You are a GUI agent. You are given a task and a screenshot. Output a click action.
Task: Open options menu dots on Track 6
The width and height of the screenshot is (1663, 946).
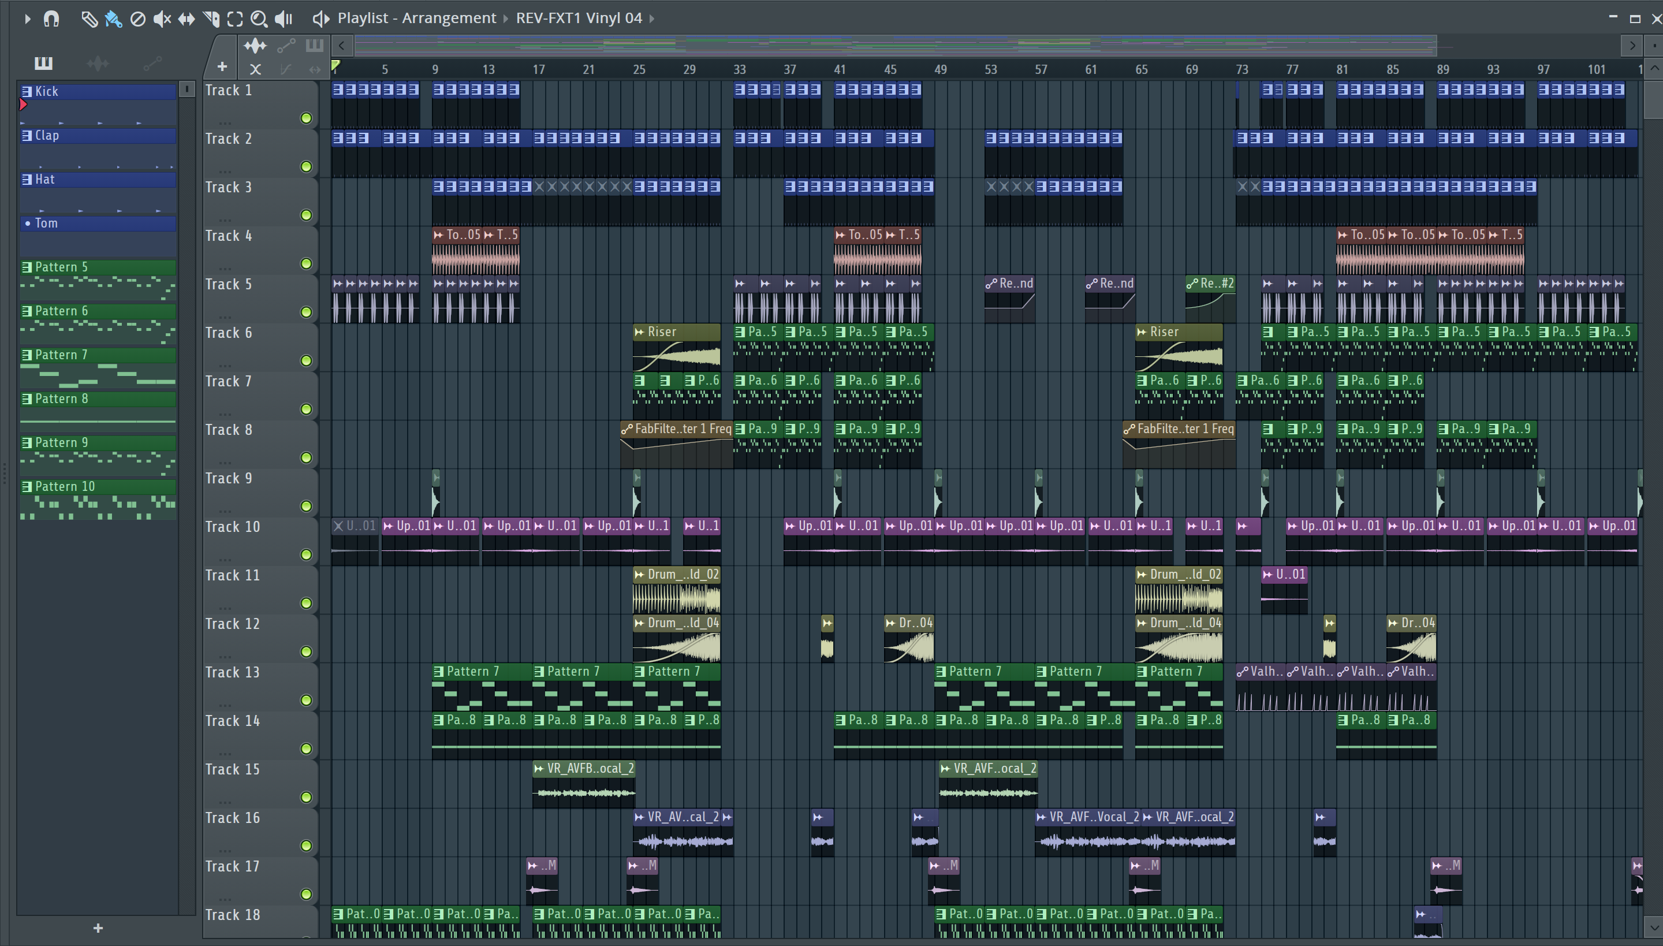point(225,365)
